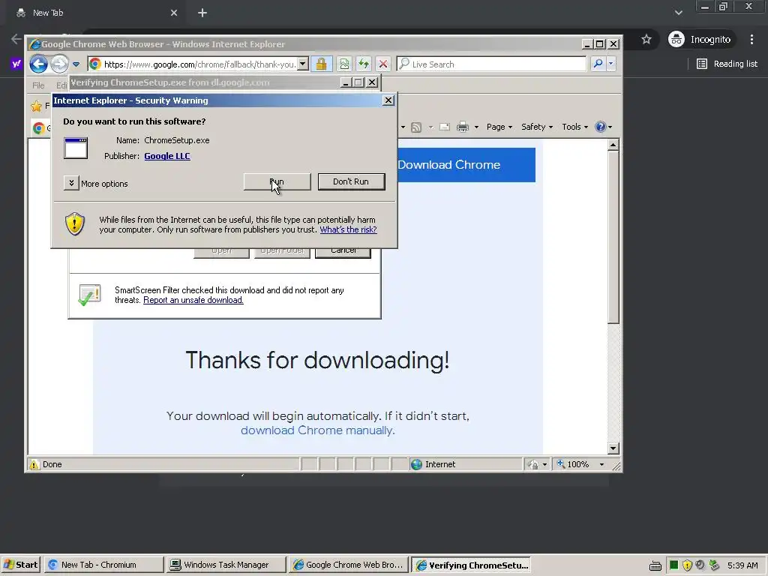Close the Chromium New Tab tab
The height and width of the screenshot is (576, 768).
coord(174,13)
